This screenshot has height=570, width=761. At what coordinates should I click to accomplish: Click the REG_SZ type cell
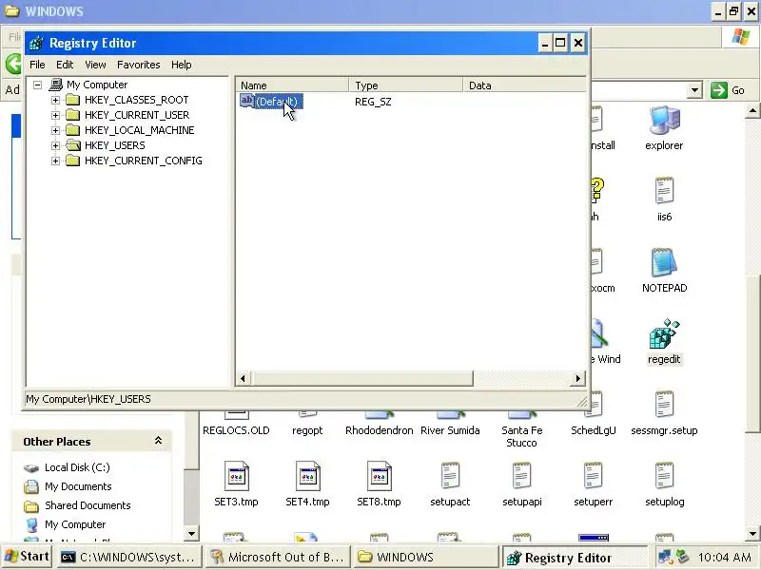point(373,102)
